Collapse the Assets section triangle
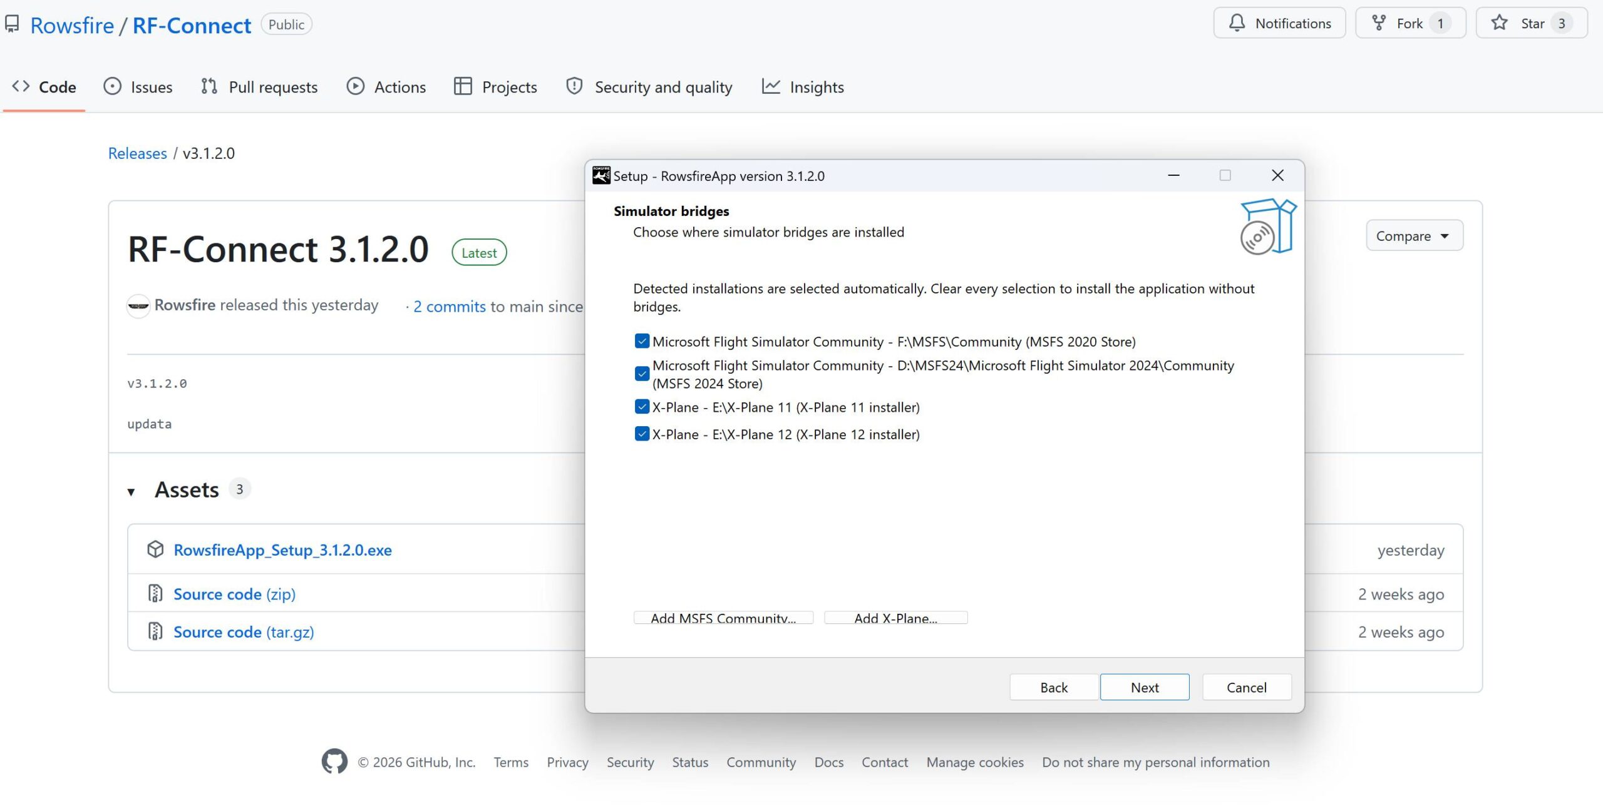Image resolution: width=1603 pixels, height=806 pixels. pyautogui.click(x=131, y=491)
